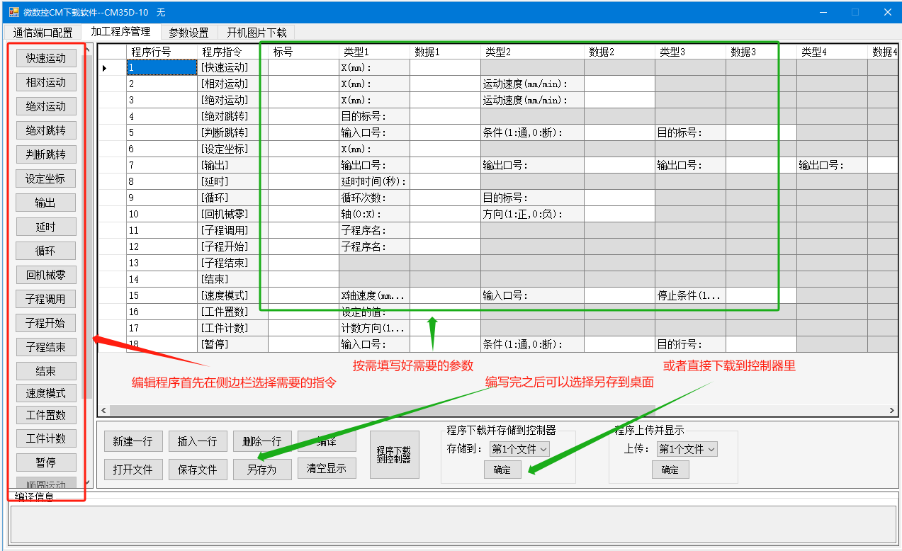
Task: Click the 编译信息 output text area
Action: pos(453,524)
